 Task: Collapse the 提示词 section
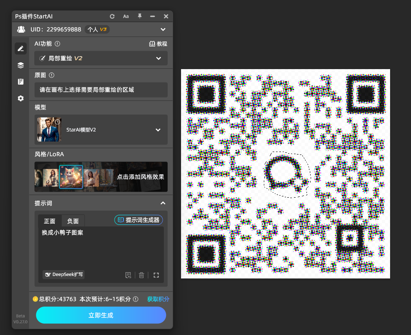[163, 203]
